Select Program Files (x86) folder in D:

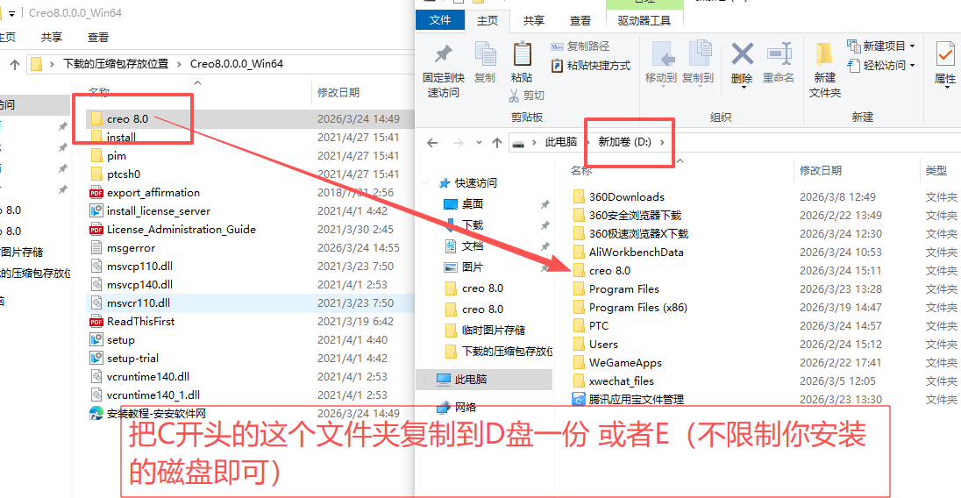(637, 308)
